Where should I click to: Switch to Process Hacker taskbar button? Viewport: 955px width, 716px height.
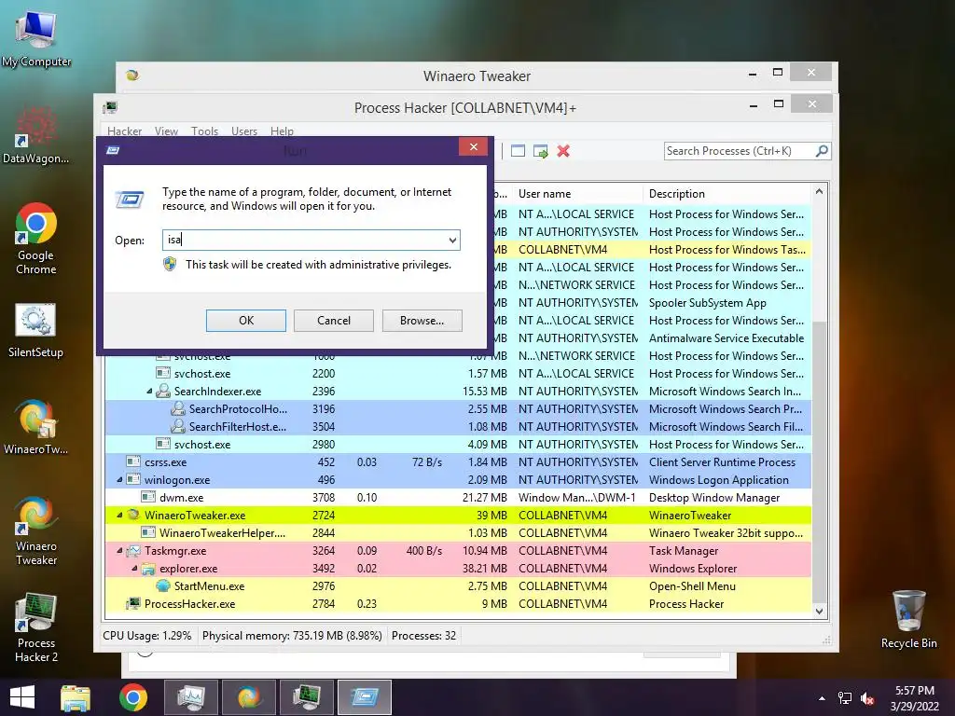click(306, 697)
